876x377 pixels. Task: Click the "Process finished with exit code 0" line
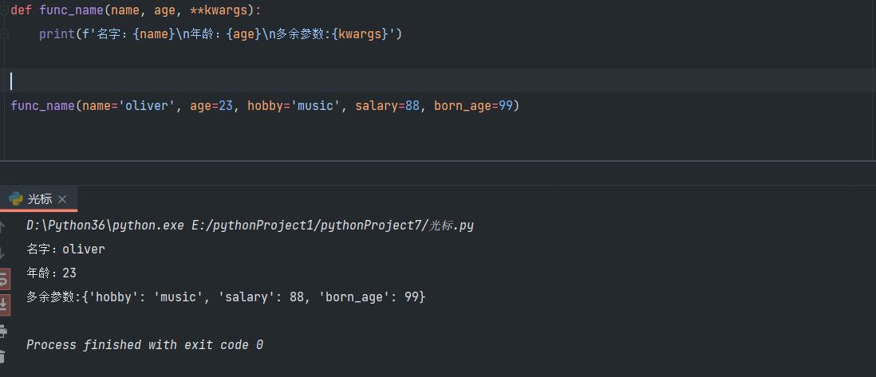coord(144,345)
